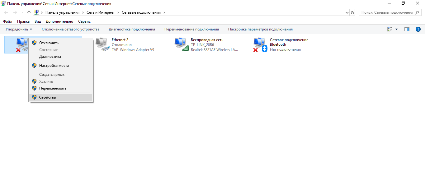Image resolution: width=425 pixels, height=194 pixels.
Task: Click Переименование подключения toolbar button
Action: tap(191, 29)
